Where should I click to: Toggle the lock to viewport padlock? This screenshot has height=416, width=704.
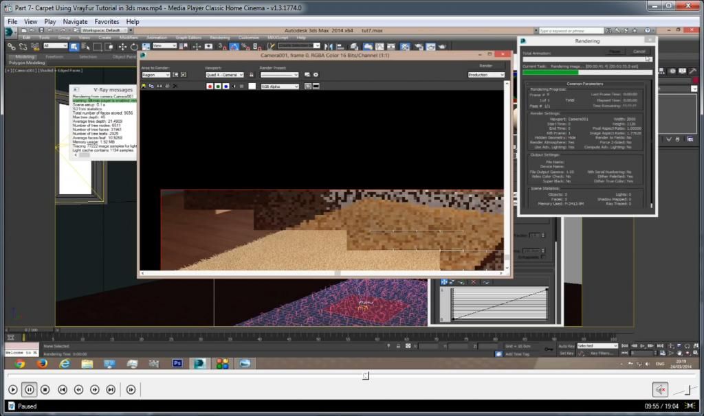252,75
